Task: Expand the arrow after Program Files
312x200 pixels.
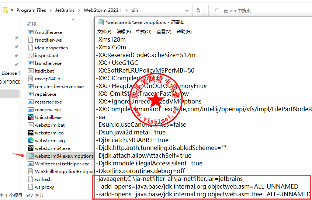Action: 51,10
